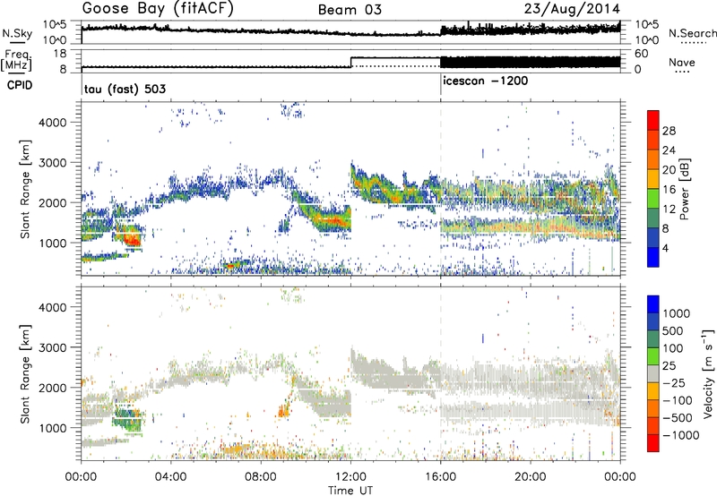The height and width of the screenshot is (496, 717).
Task: Click the '4000' range tick on power panel
Action: 53,123
